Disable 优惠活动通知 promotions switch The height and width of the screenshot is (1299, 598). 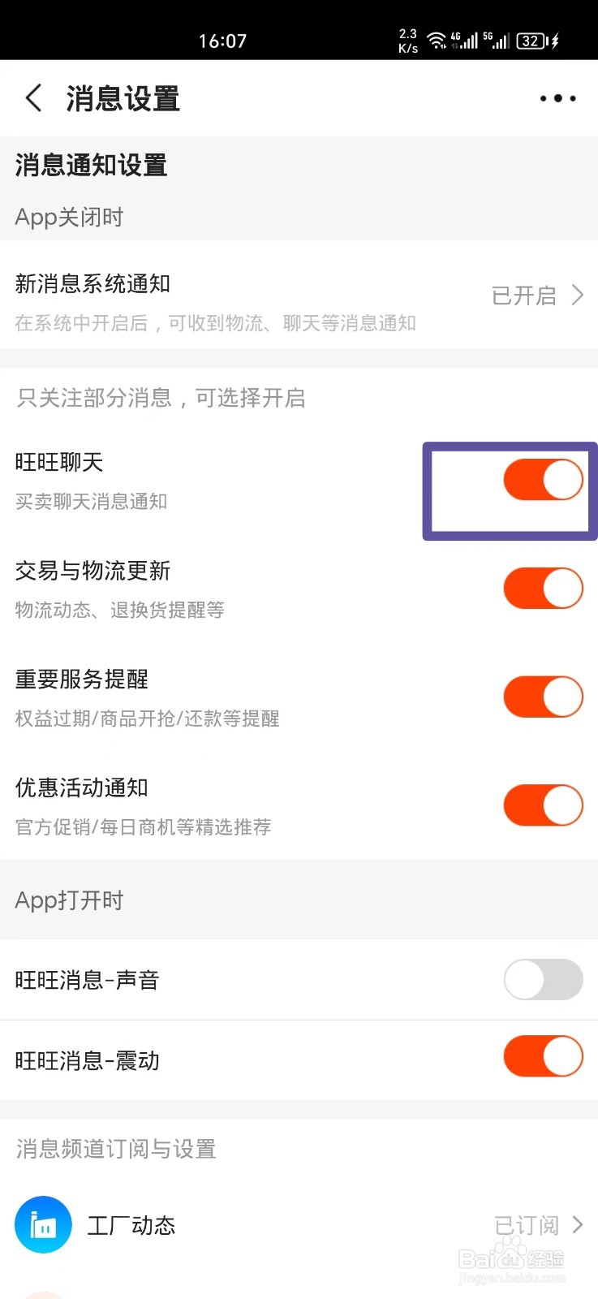pyautogui.click(x=543, y=805)
